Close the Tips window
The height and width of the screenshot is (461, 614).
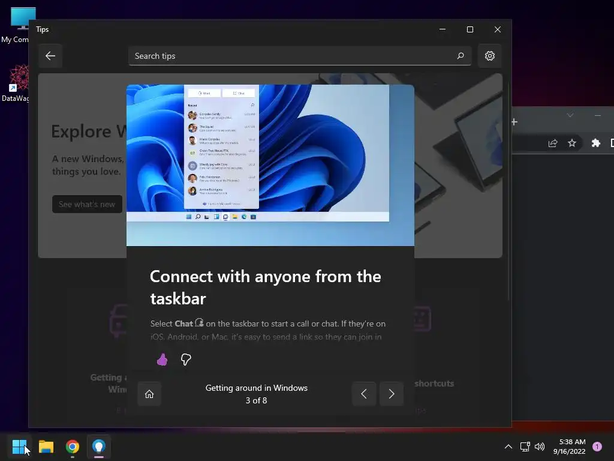coord(497,29)
